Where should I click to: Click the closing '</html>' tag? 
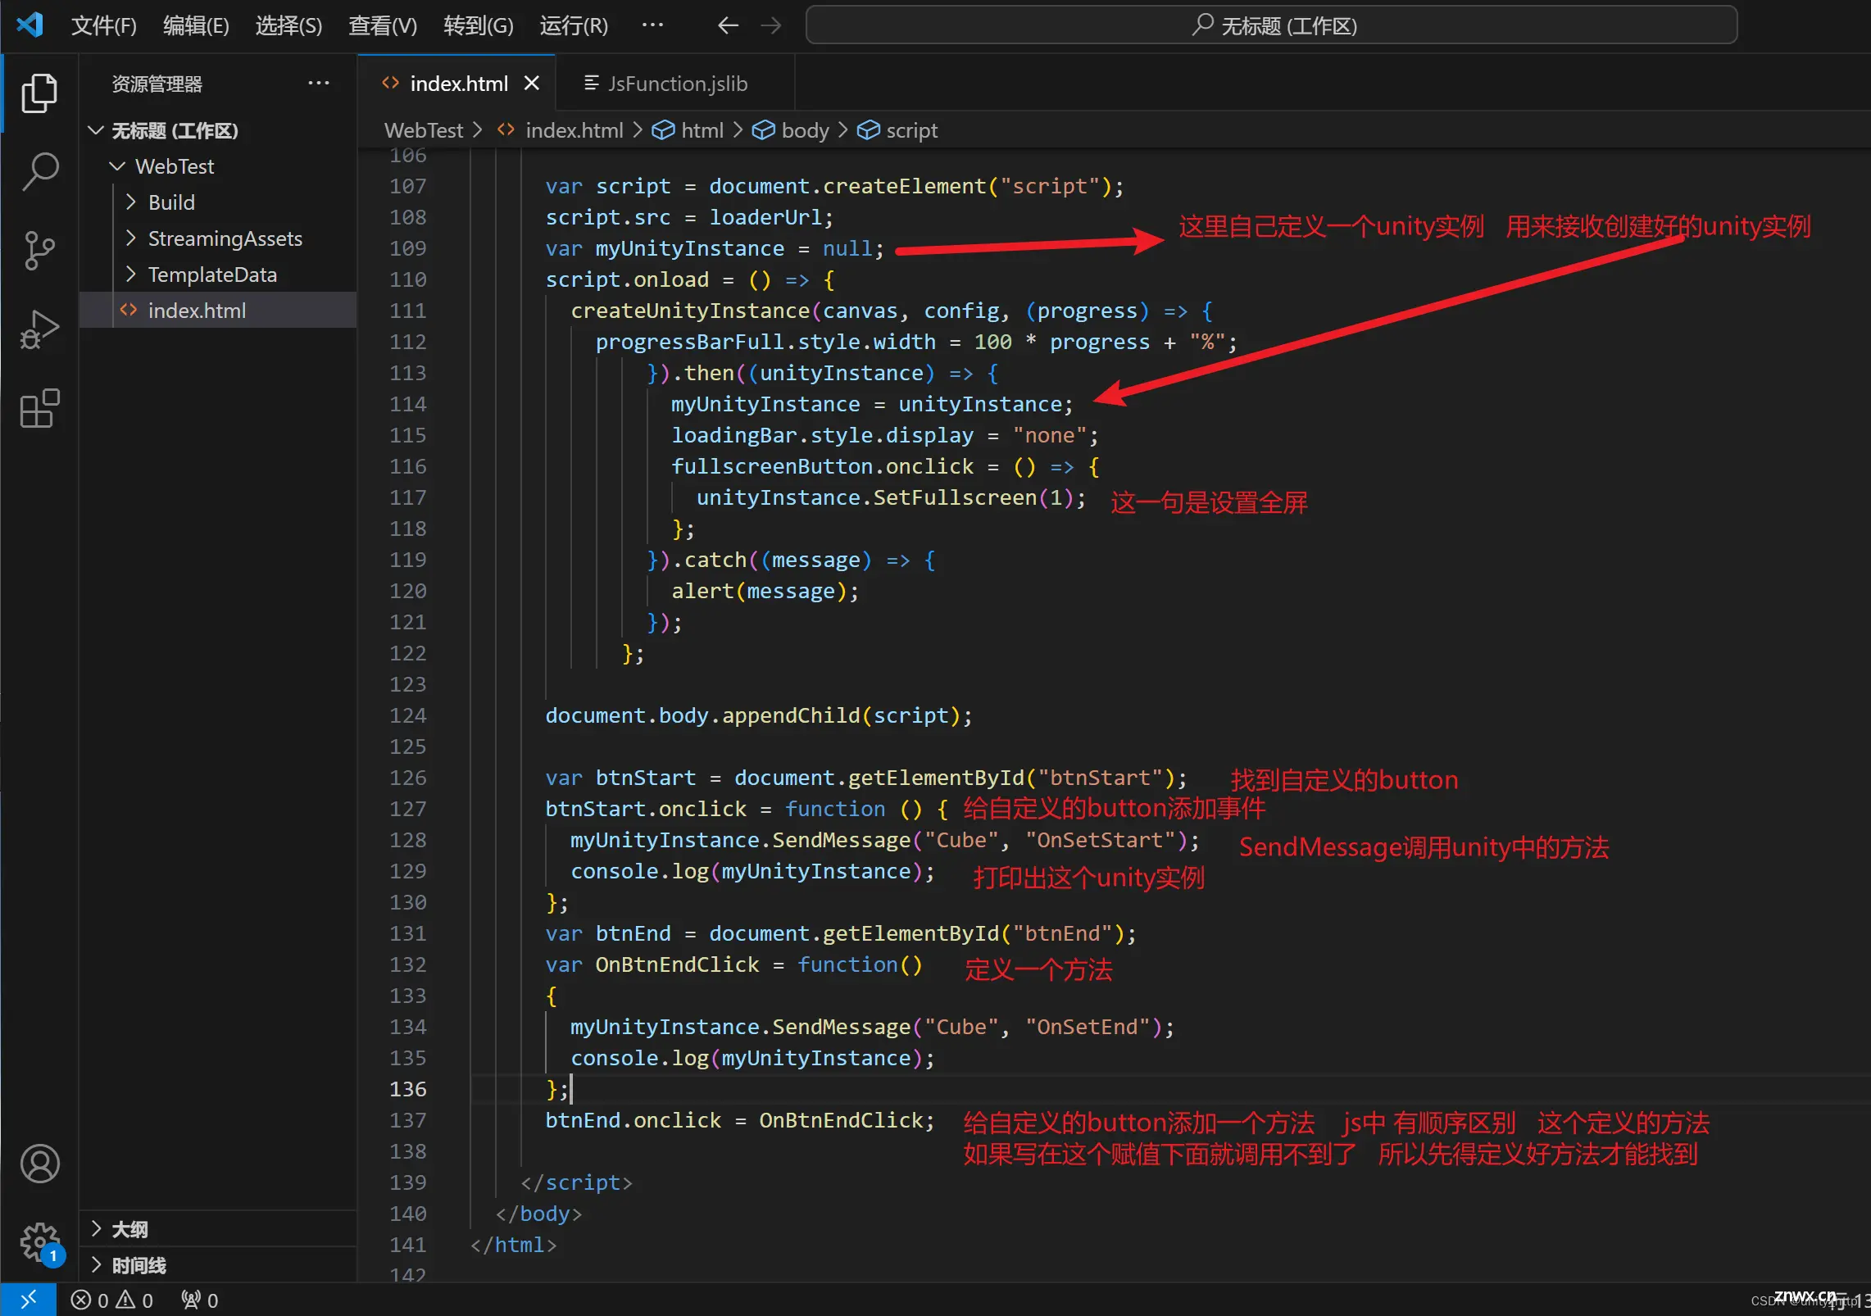coord(513,1245)
